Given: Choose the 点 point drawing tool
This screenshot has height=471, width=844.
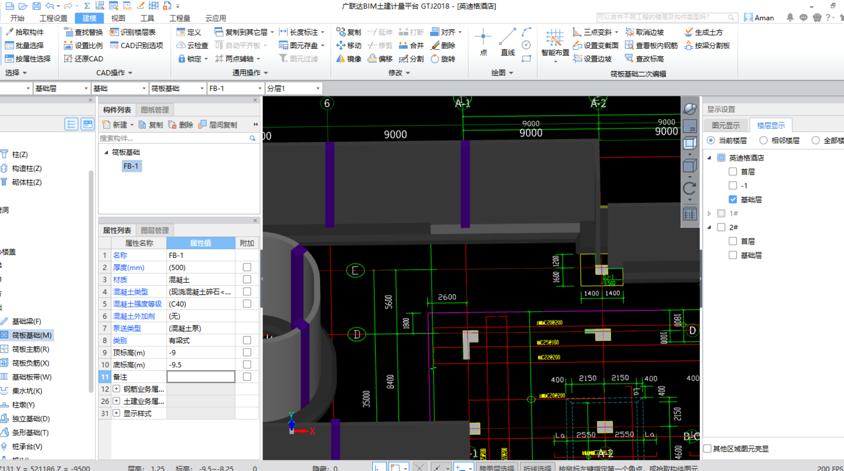Looking at the screenshot, I should (x=483, y=42).
